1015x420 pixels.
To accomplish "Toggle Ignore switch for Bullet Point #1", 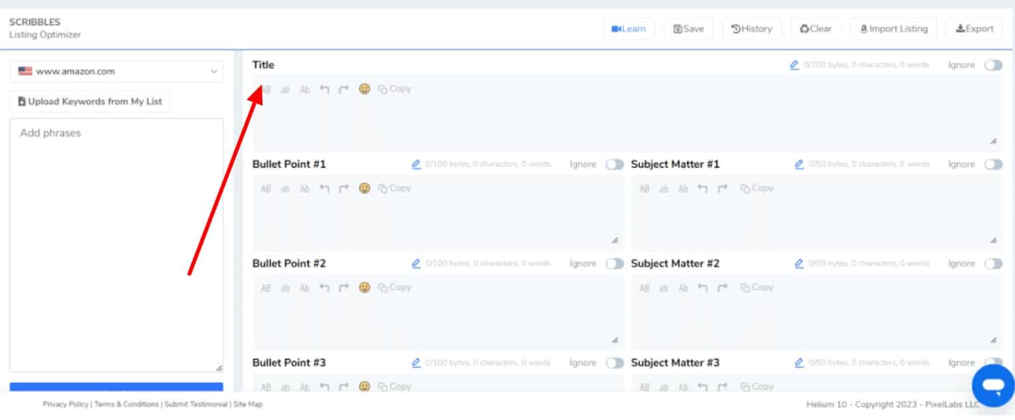I will (x=615, y=165).
